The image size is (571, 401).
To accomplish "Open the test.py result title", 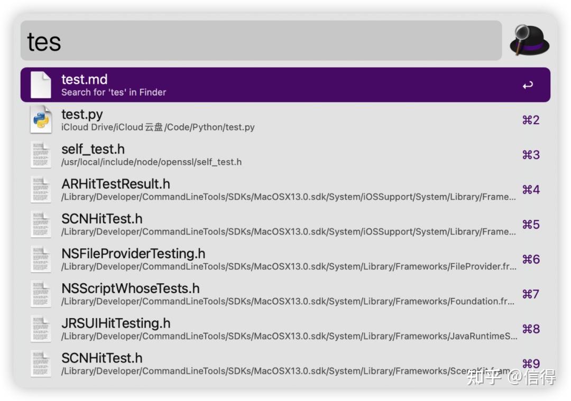I will coord(82,115).
